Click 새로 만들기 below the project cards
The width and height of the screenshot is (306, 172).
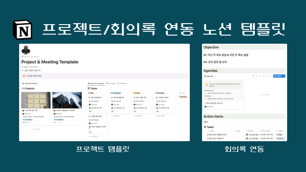point(36,129)
